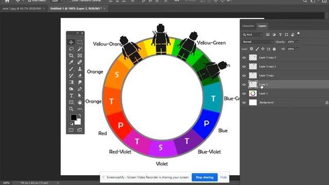This screenshot has height=185, width=329.
Task: Change screen mode from toolbar
Action: point(80,130)
